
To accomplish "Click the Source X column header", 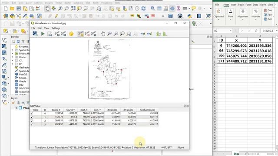I will [56, 110].
